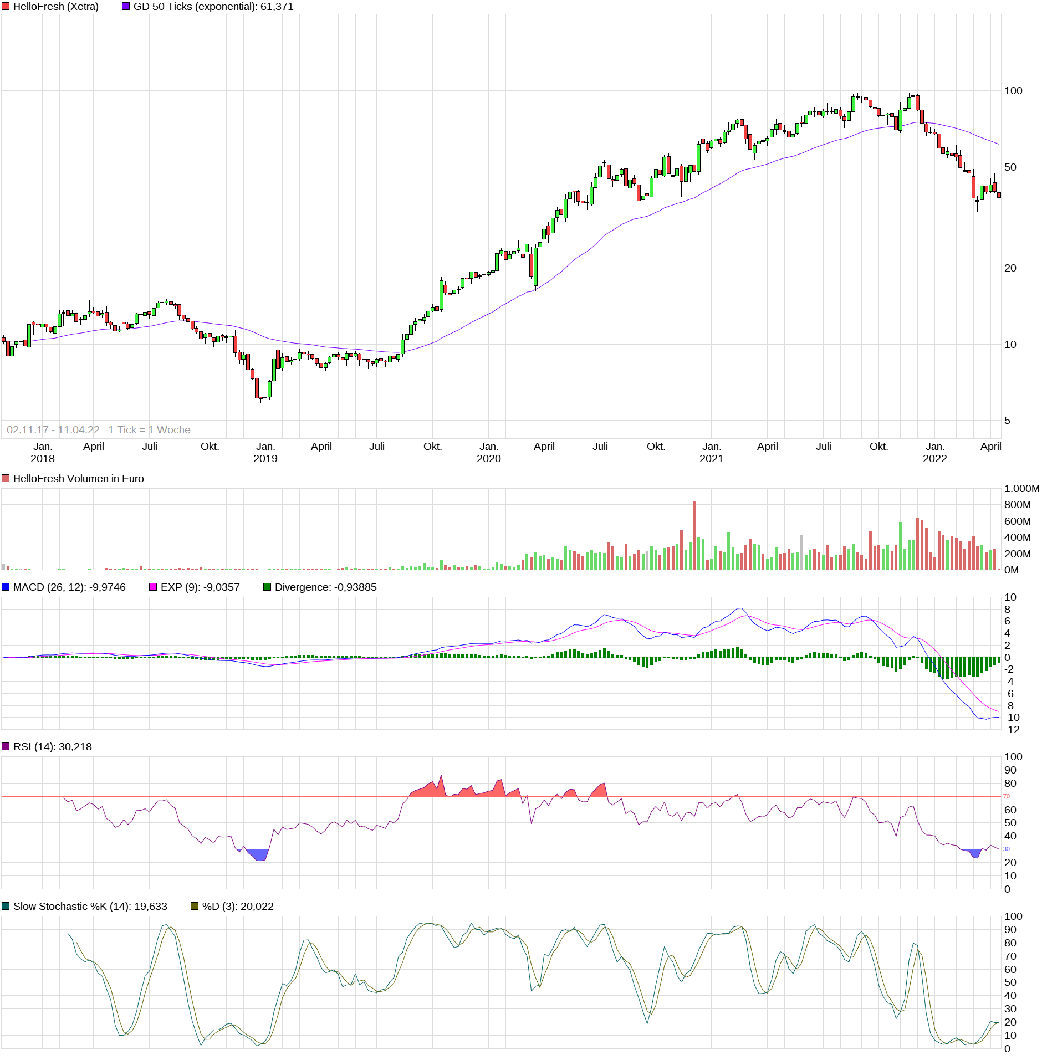The height and width of the screenshot is (1060, 1042).
Task: Select the "RSI (14): 30,218" label
Action: click(x=53, y=747)
